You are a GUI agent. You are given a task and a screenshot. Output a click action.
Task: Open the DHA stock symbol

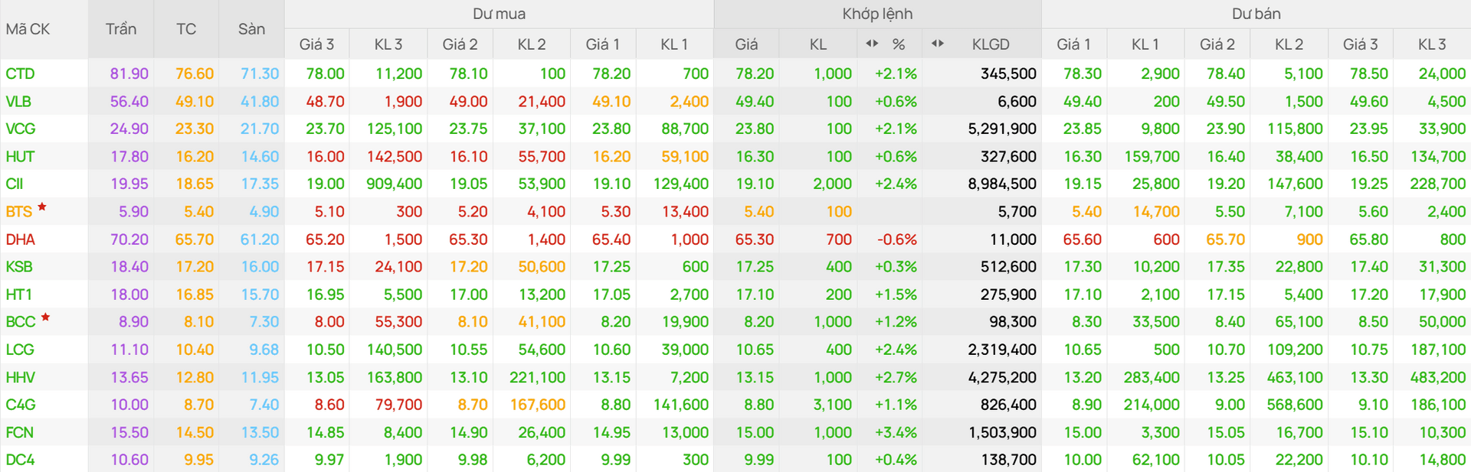(21, 239)
